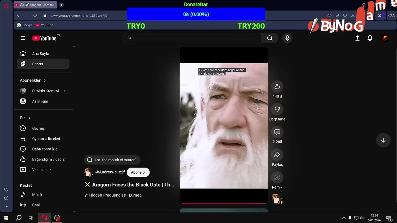Open taskbar volume control
Image resolution: width=397 pixels, height=223 pixels.
(x=362, y=218)
